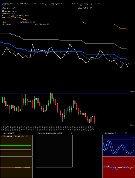135x178 pixels.
Task: Click the magenta 200 Day legend swatch
Action: [3, 11]
